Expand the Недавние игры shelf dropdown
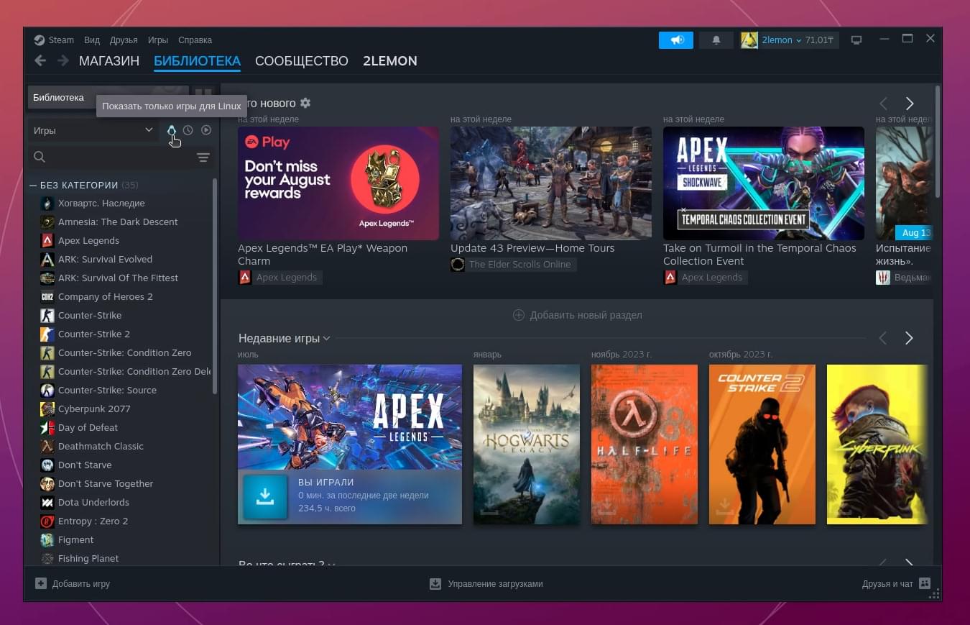This screenshot has width=970, height=625. click(x=285, y=338)
